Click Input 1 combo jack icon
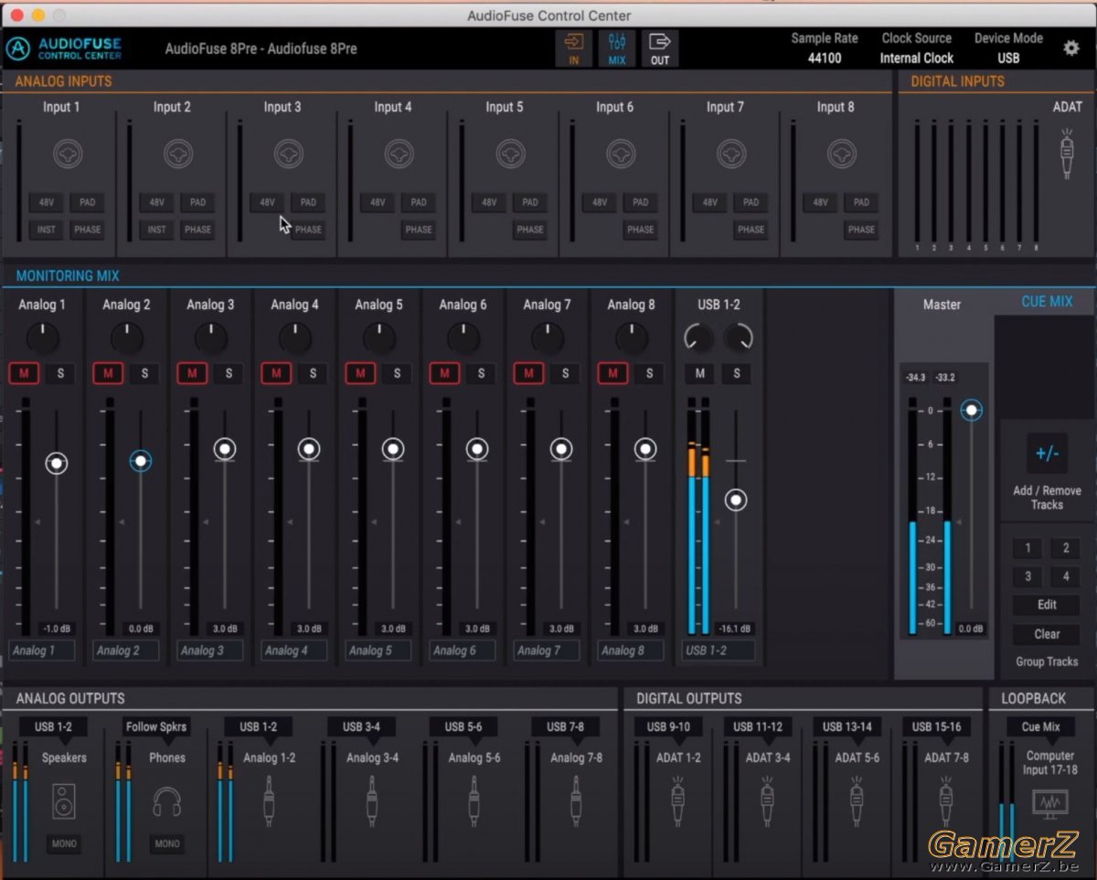The width and height of the screenshot is (1097, 880). click(68, 153)
